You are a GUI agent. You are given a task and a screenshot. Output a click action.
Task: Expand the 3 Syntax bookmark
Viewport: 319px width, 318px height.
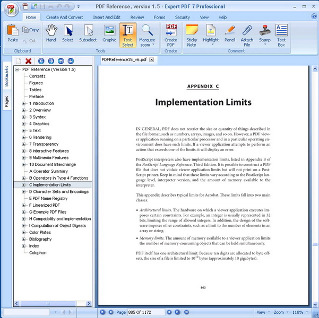[x=23, y=117]
